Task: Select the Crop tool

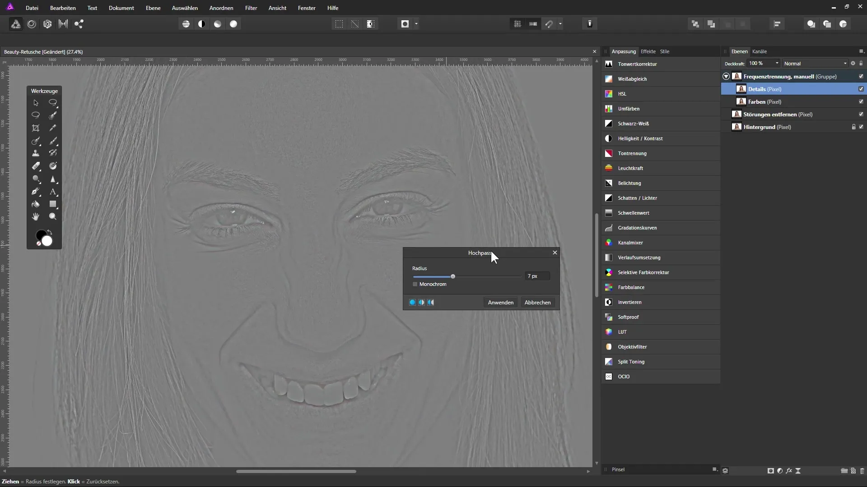Action: pyautogui.click(x=36, y=128)
